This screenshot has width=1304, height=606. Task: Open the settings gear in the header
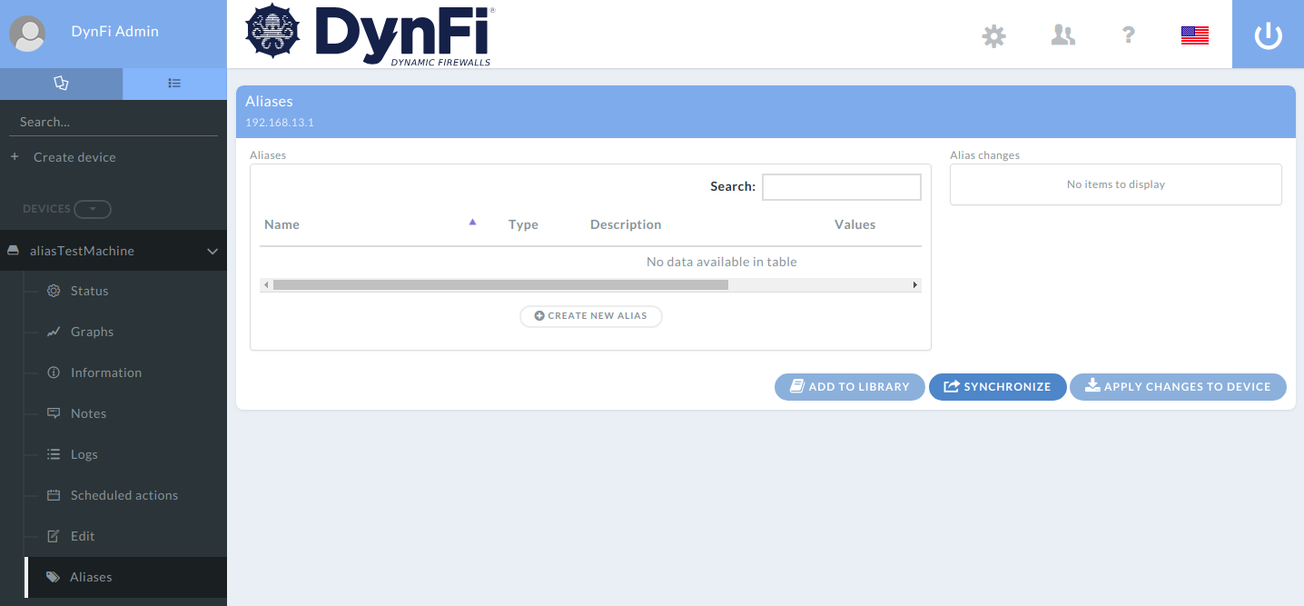click(994, 35)
